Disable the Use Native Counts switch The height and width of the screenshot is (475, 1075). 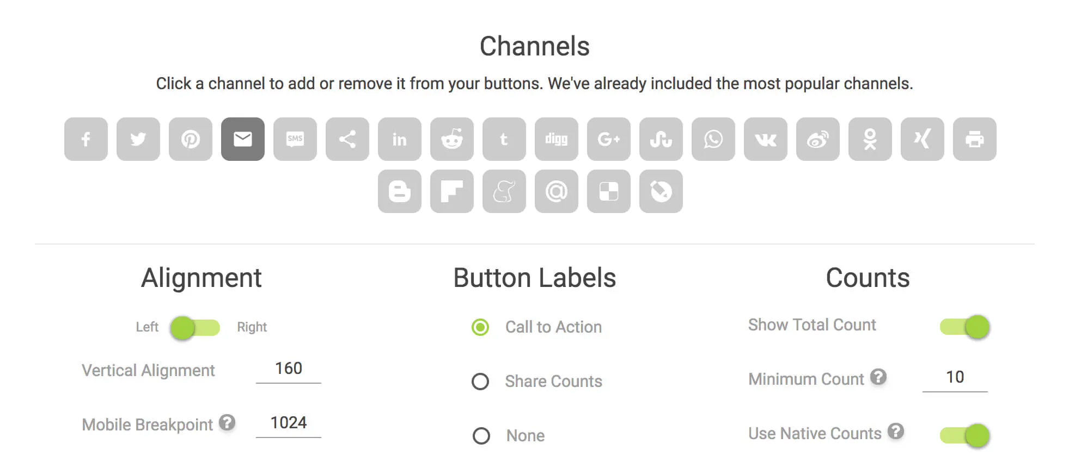[x=965, y=435]
